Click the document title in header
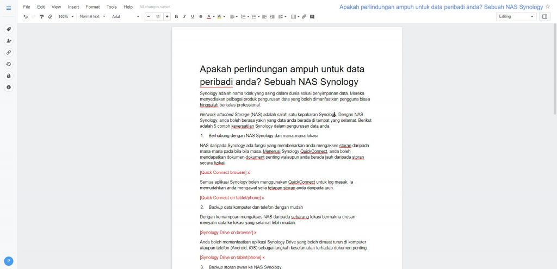 (441, 7)
